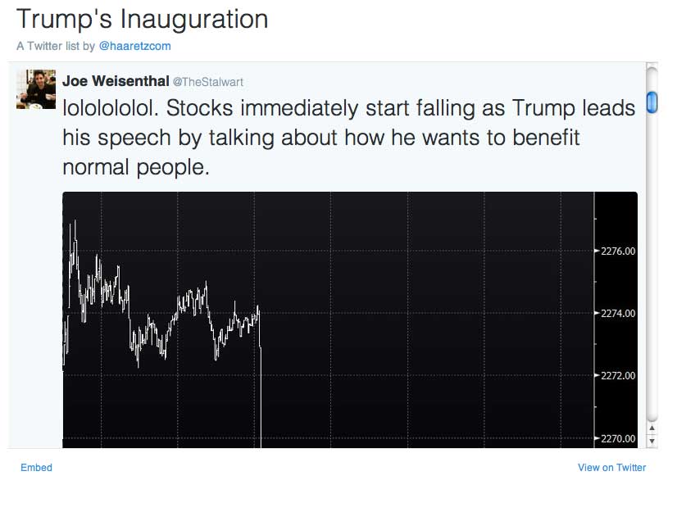Open the @haaretzcom profile link
This screenshot has width=677, height=512.
134,46
